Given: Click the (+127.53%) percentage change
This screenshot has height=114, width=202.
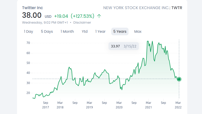Looking at the screenshot, I should pyautogui.click(x=83, y=16).
